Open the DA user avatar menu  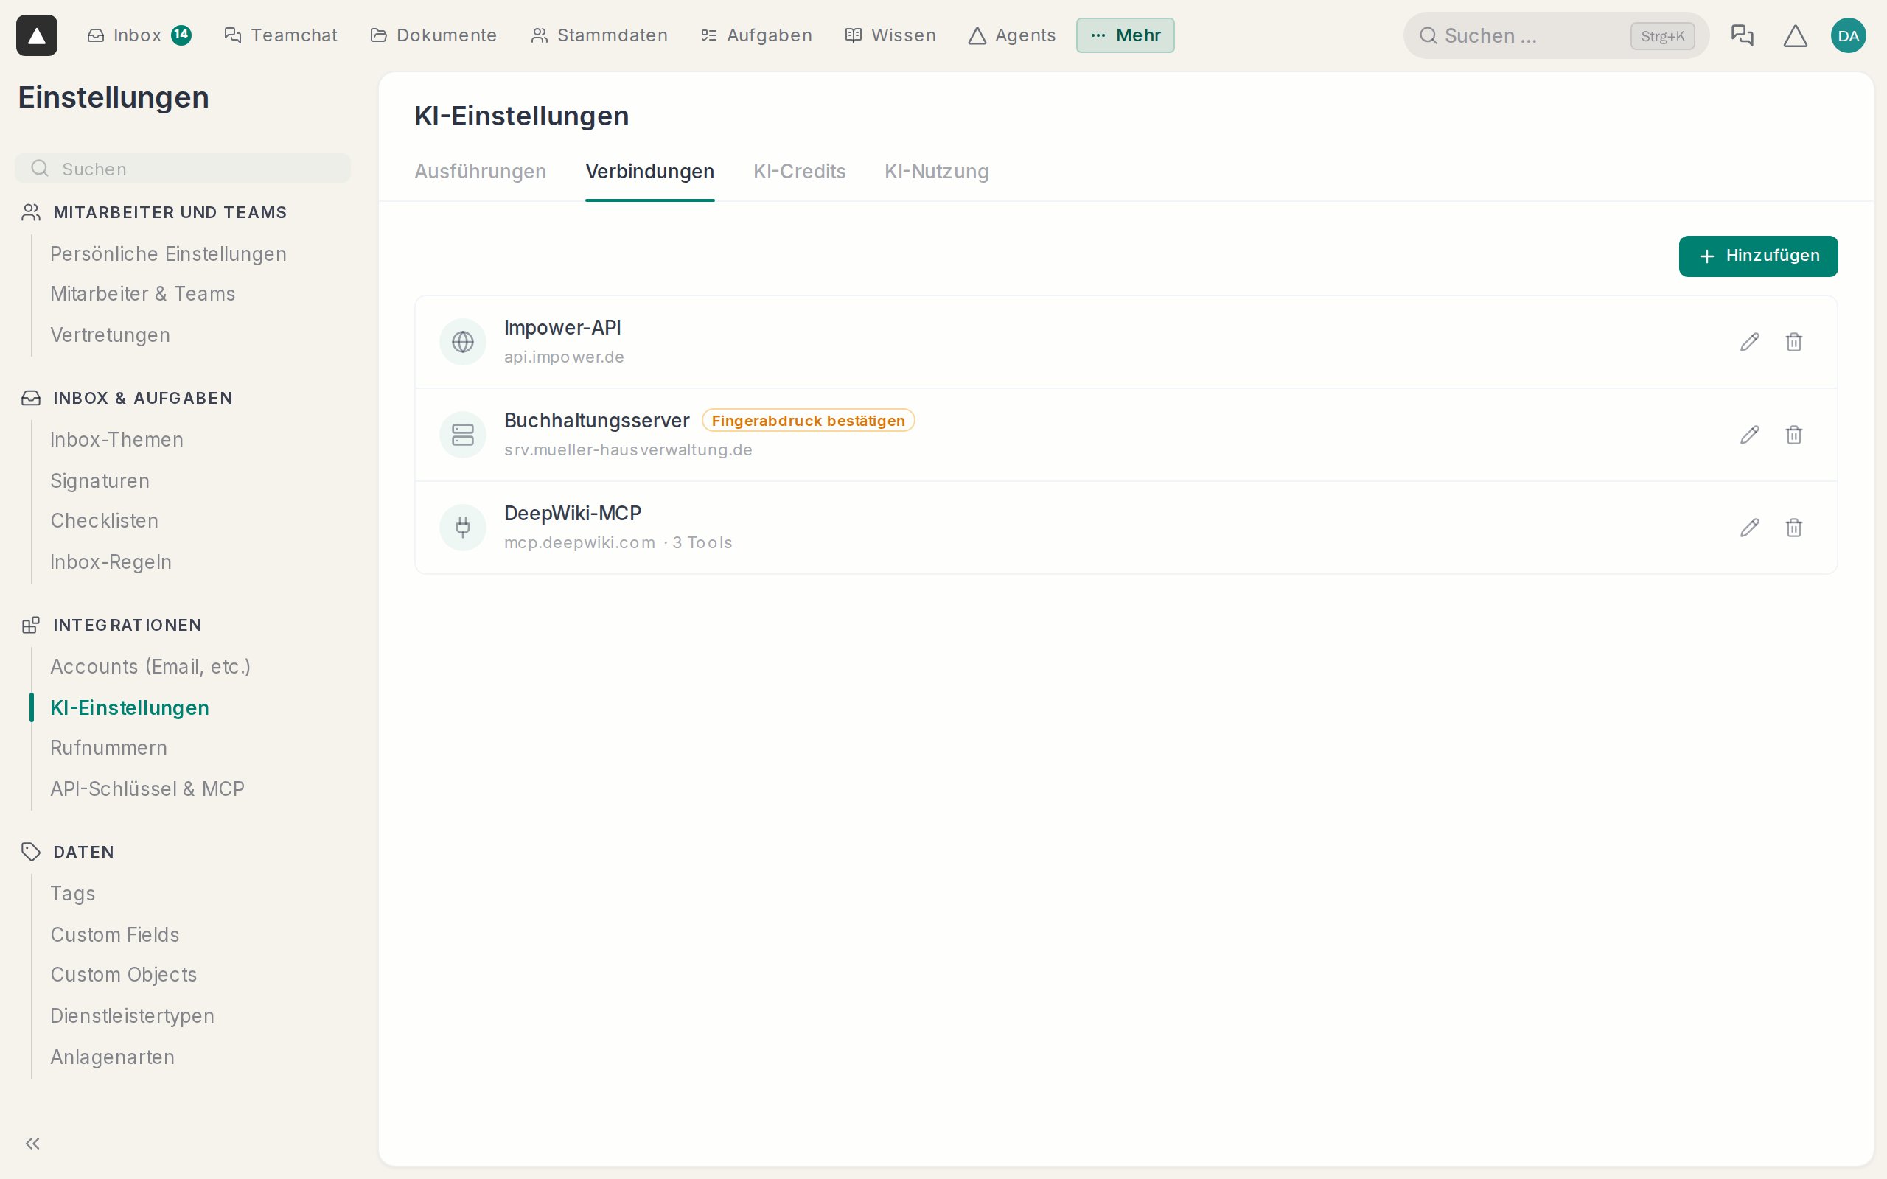click(1848, 35)
